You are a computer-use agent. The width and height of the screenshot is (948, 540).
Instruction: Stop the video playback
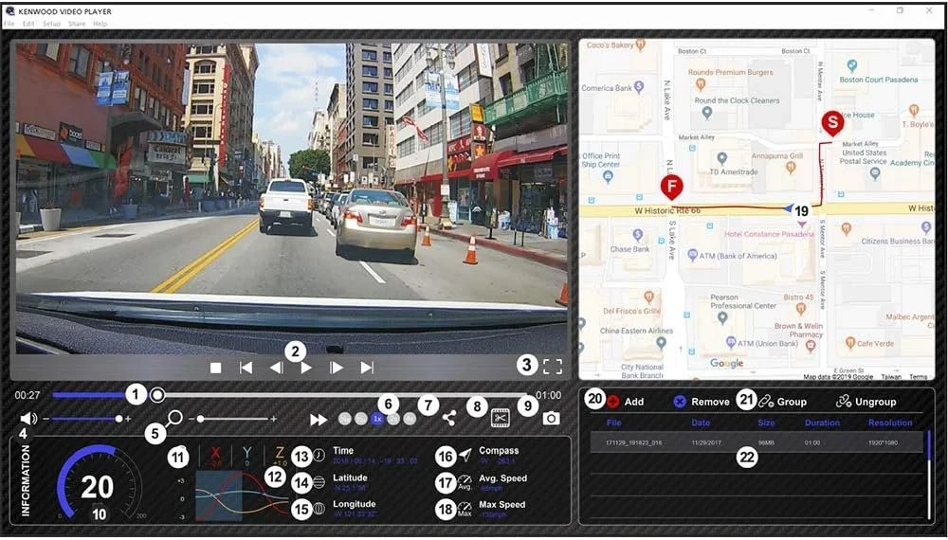tap(215, 368)
